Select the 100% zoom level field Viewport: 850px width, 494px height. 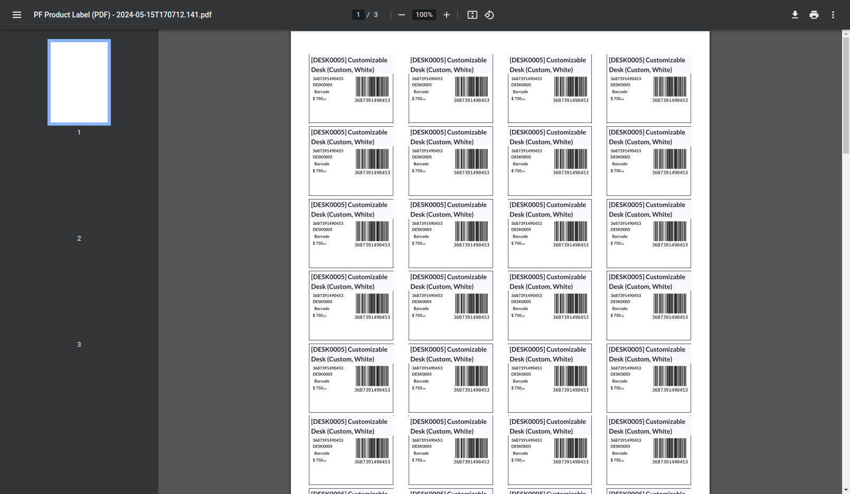[x=424, y=15]
